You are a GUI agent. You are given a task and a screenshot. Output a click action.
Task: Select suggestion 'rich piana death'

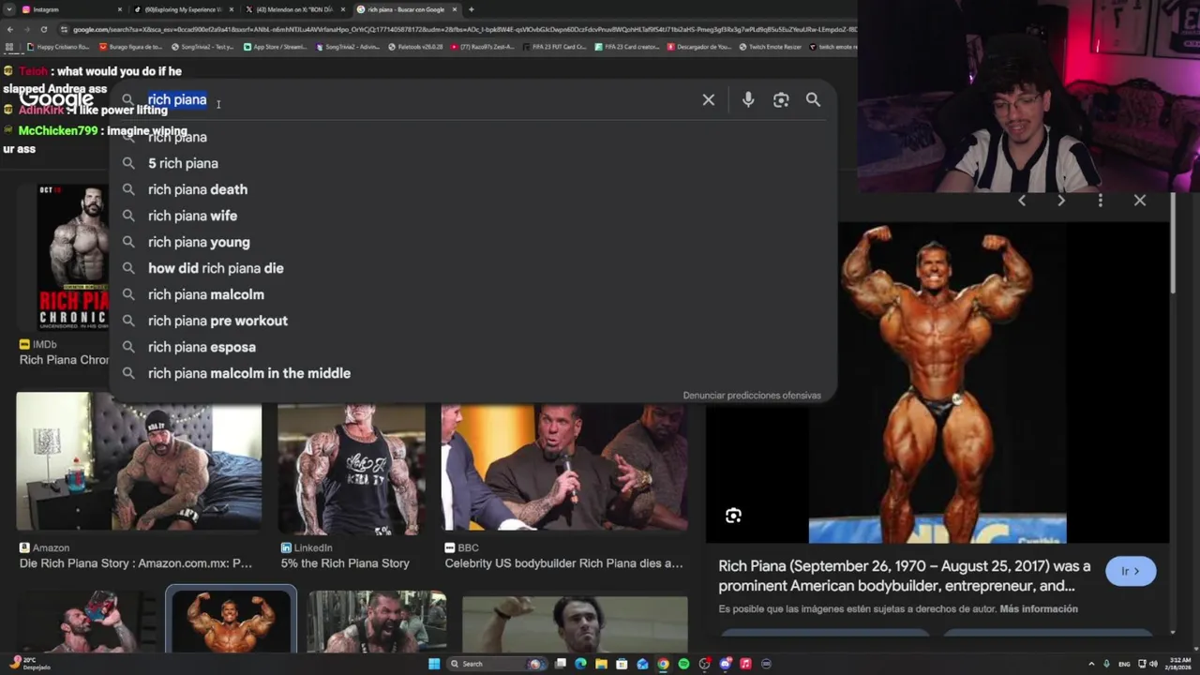473,189
